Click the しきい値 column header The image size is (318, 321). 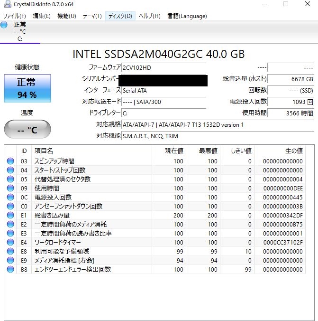(237, 151)
